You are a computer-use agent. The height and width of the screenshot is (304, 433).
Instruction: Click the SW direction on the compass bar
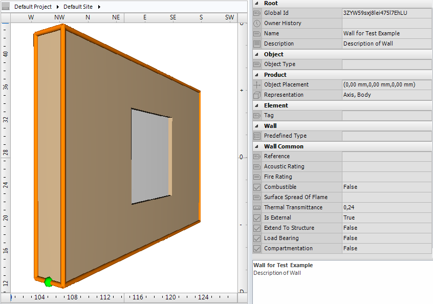229,17
